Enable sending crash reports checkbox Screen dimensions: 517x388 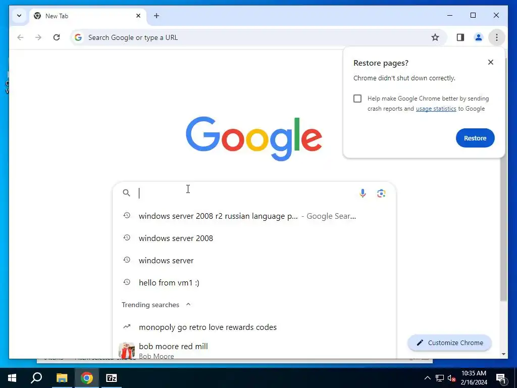[x=357, y=99]
